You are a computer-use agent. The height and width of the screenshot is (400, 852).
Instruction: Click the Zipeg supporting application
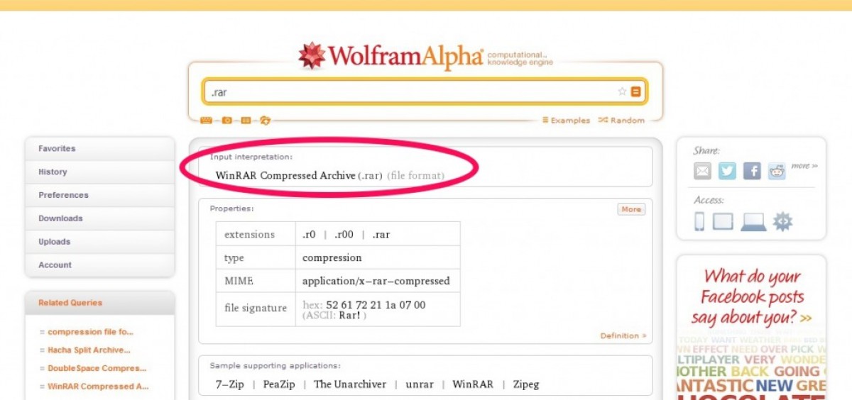tap(525, 384)
